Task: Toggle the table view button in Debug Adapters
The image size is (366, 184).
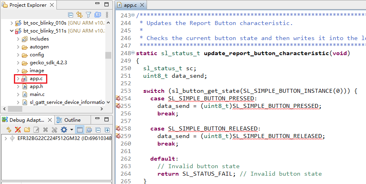Action: pos(80,130)
